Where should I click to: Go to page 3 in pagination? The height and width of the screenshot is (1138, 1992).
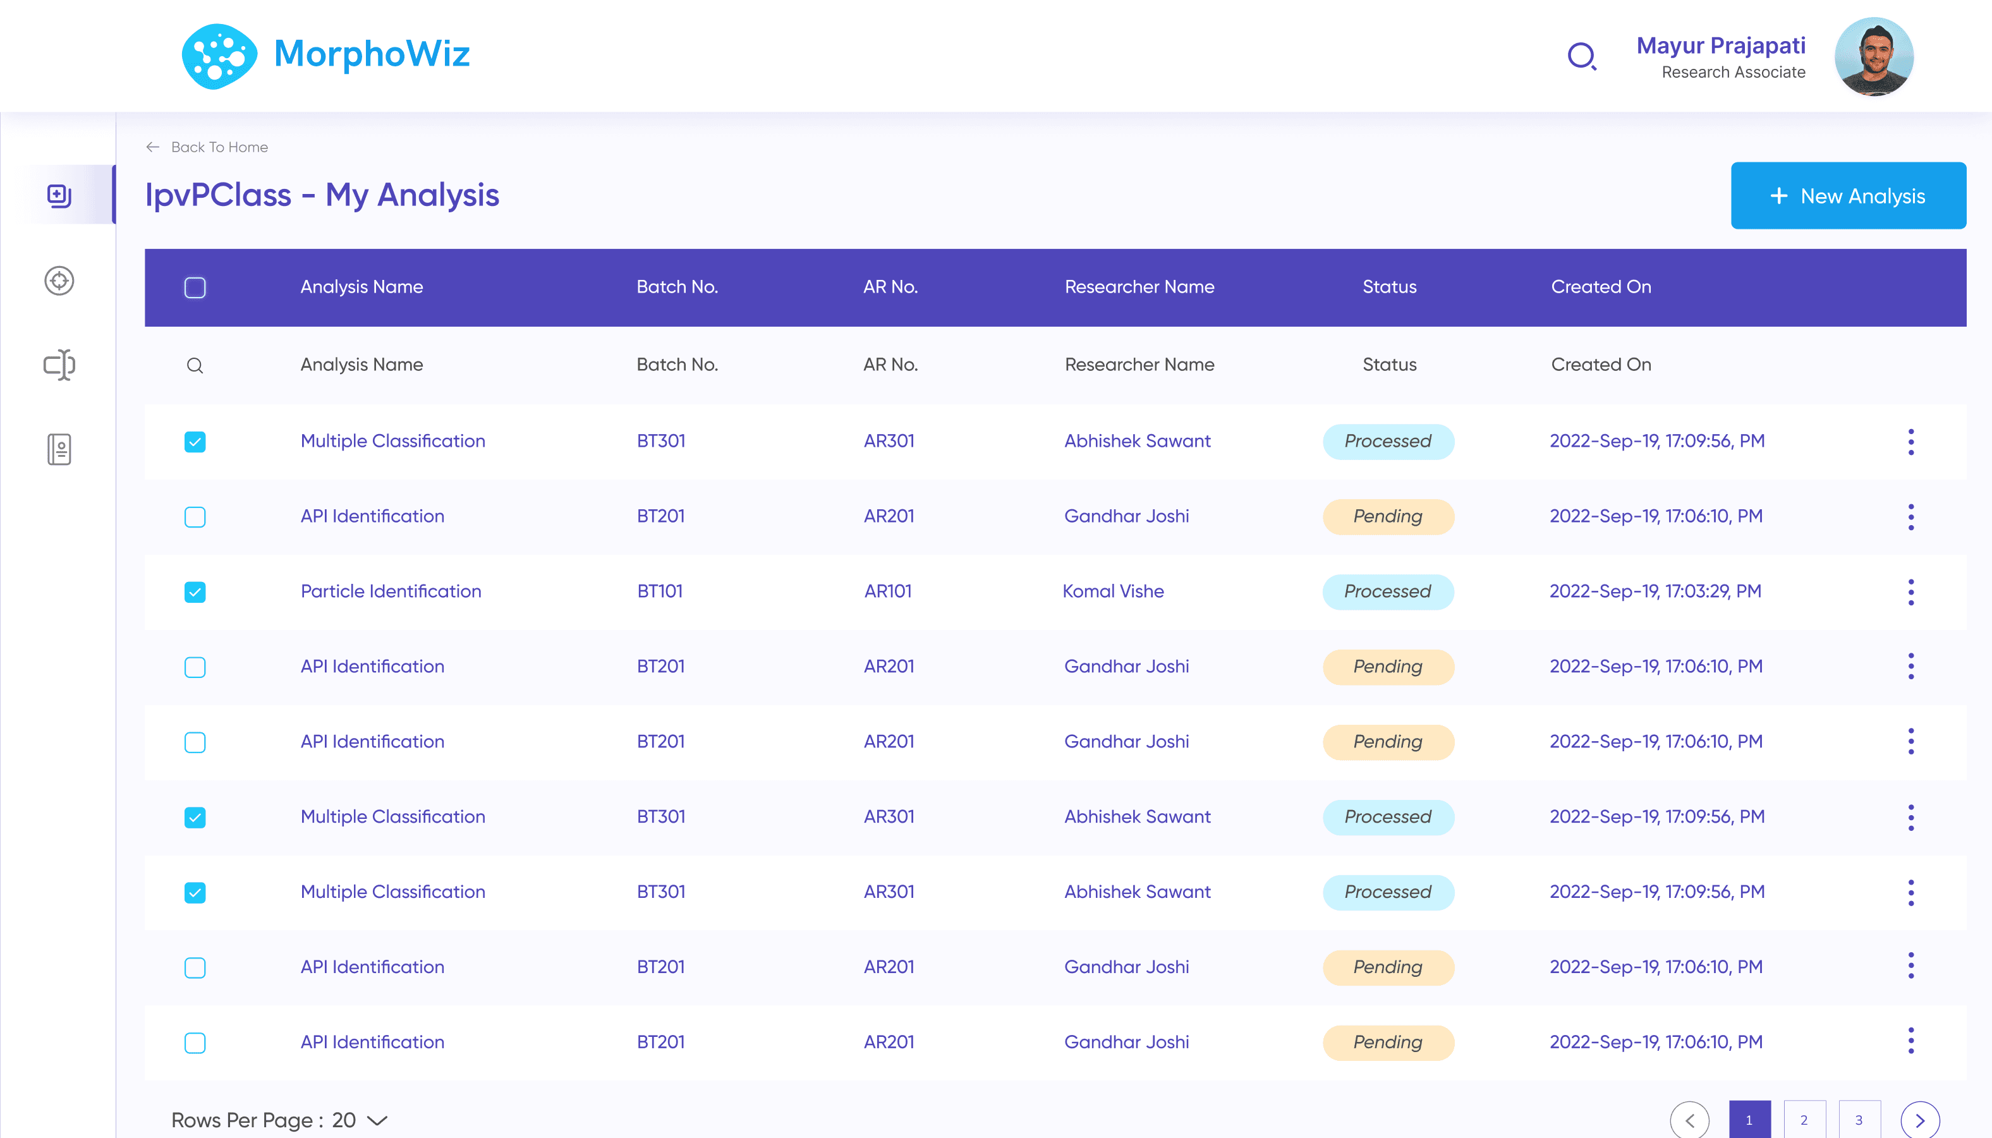click(1859, 1120)
